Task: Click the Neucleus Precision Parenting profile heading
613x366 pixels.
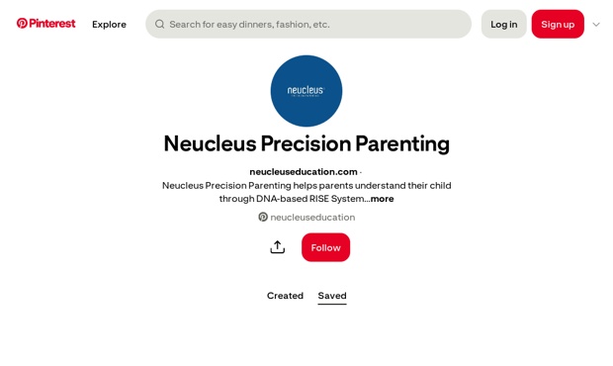Action: pos(306,143)
